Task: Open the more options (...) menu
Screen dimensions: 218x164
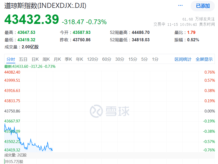Action: point(180,5)
